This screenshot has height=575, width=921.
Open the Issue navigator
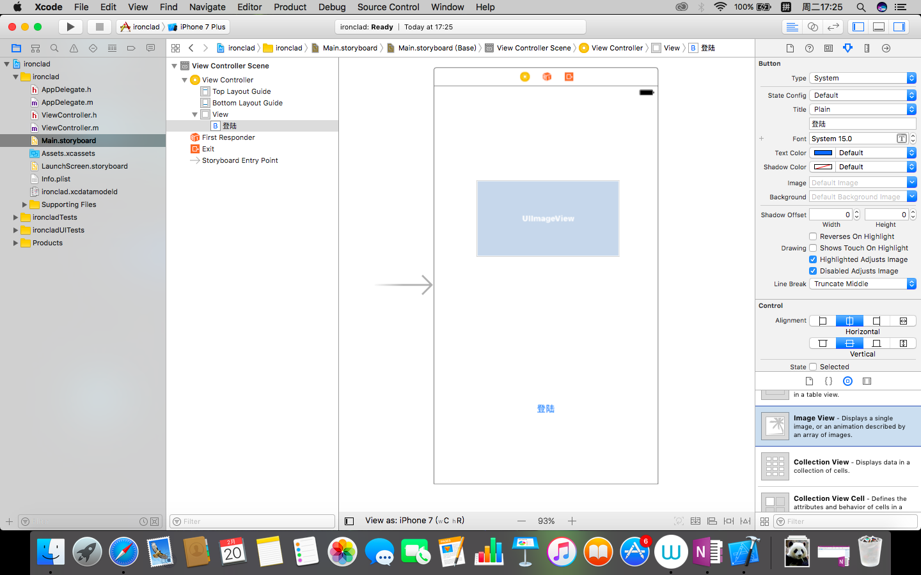point(74,48)
